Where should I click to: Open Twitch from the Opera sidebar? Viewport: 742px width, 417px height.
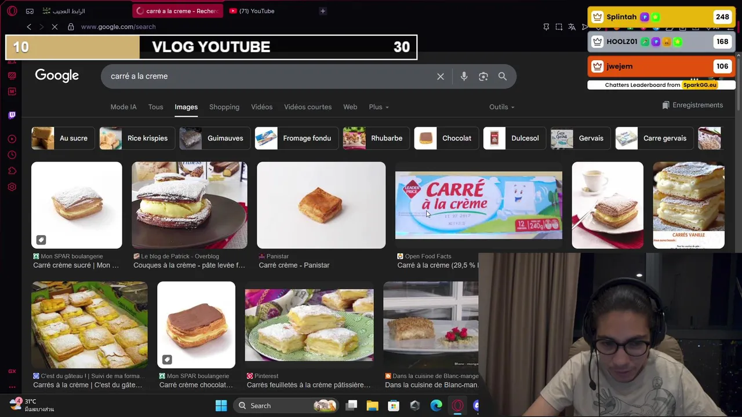12,115
